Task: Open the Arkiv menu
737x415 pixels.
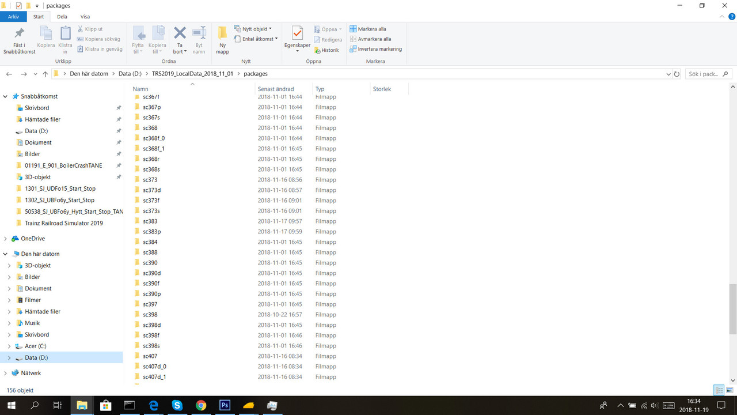Action: tap(13, 17)
